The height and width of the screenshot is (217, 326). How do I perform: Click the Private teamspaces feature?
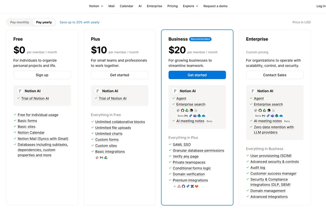click(x=189, y=162)
